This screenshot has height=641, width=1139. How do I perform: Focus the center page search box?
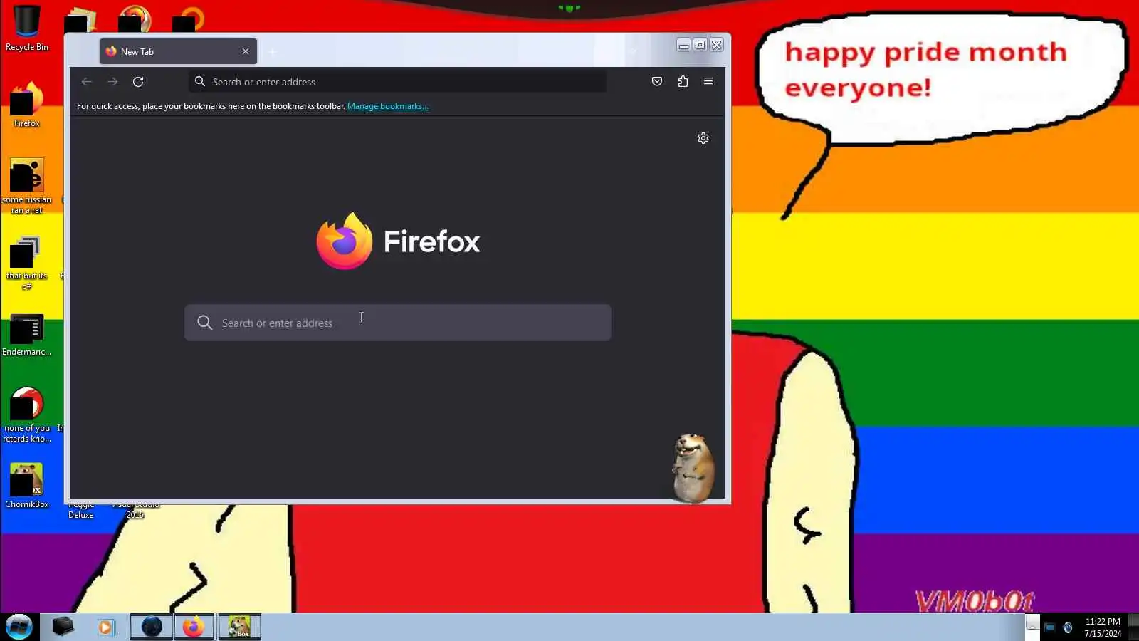[x=397, y=323]
